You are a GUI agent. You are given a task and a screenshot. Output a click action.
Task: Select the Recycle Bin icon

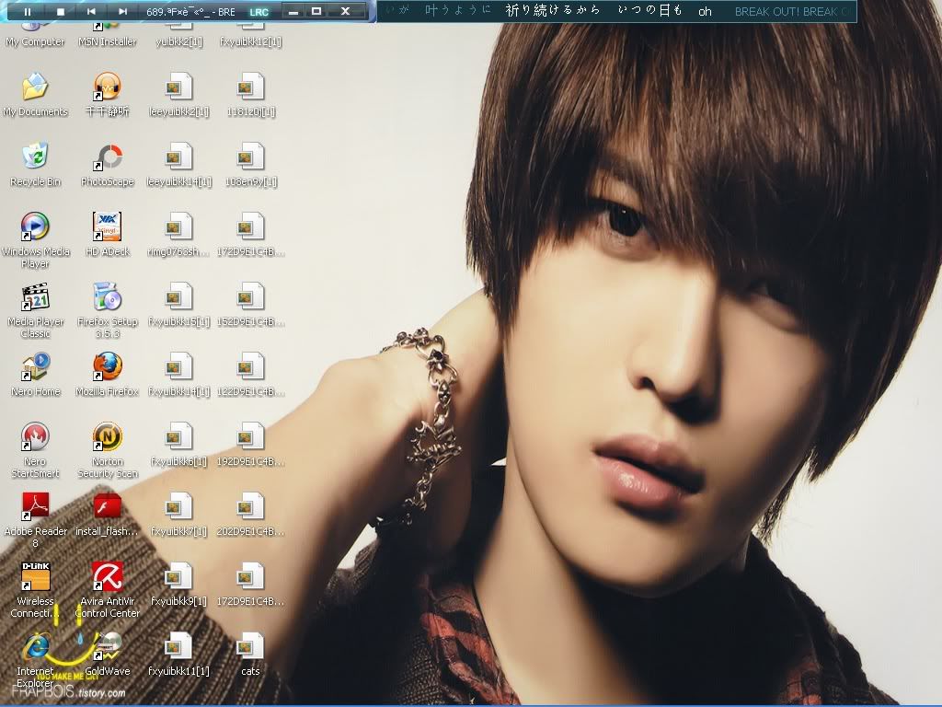point(35,157)
